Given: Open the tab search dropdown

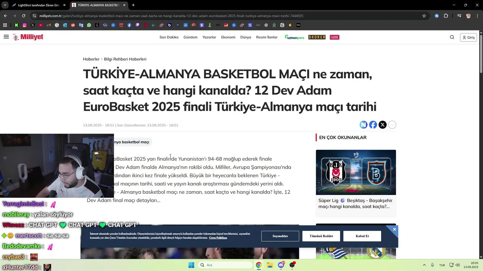Looking at the screenshot, I should [5, 5].
